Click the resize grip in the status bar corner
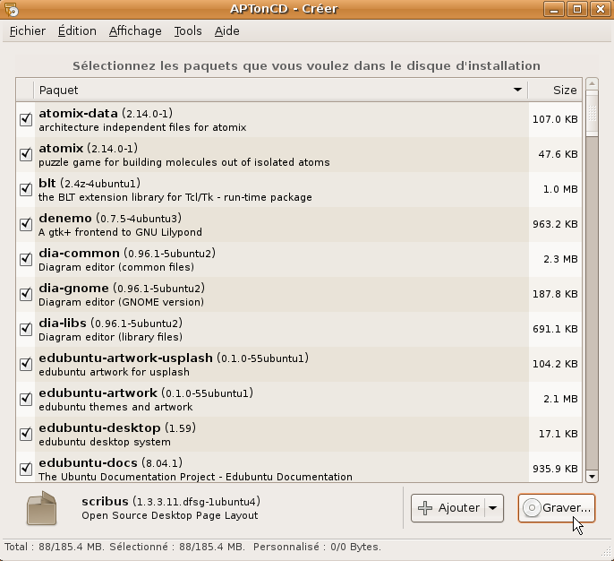This screenshot has width=614, height=561. (x=606, y=552)
